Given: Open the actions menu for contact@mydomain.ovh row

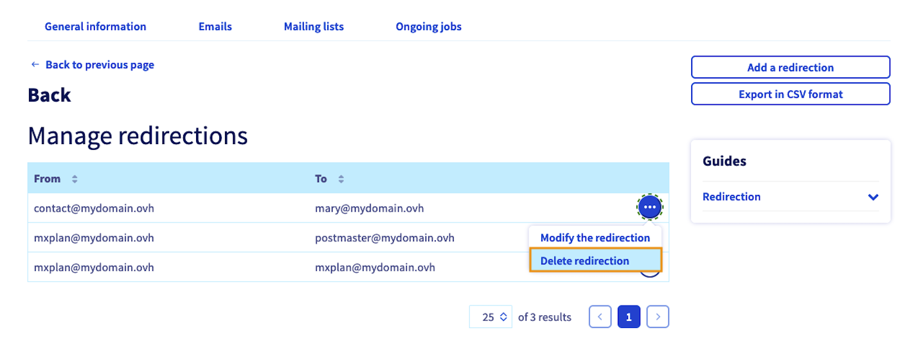Looking at the screenshot, I should tap(650, 207).
